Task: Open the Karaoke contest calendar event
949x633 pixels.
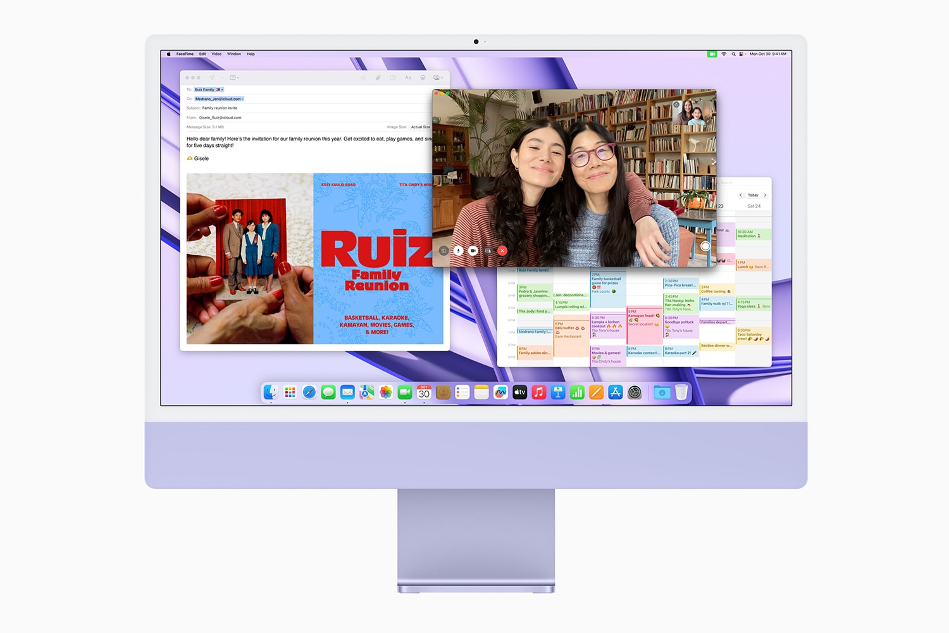Action: (644, 351)
